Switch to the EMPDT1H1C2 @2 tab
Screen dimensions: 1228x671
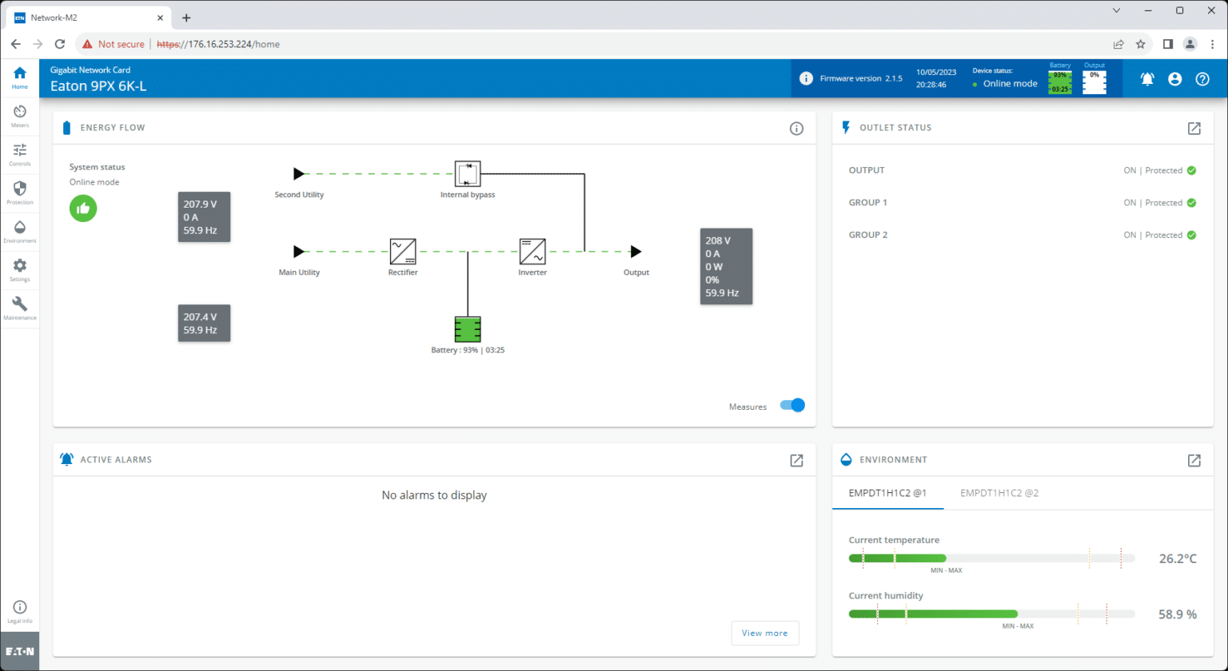point(999,493)
